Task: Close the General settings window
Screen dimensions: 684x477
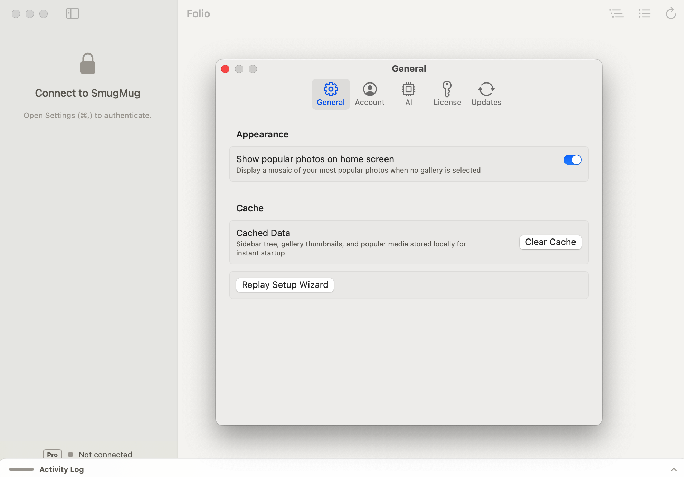Action: click(x=225, y=69)
